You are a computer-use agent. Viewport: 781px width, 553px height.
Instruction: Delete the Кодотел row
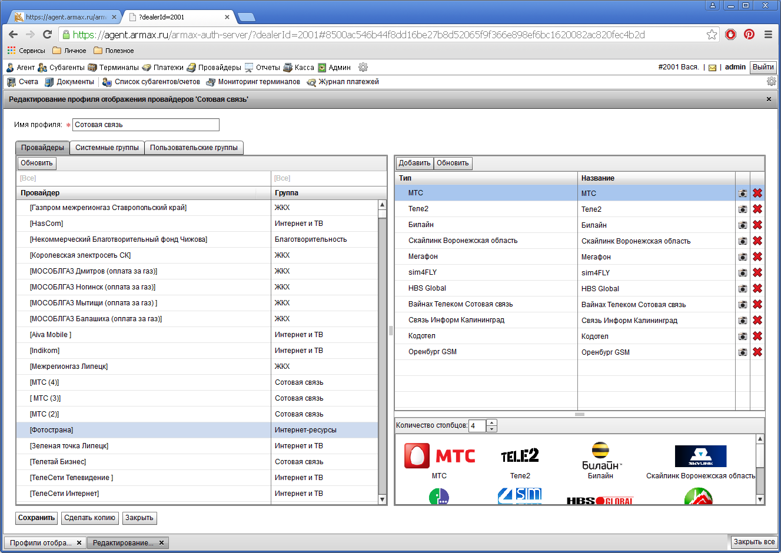coord(757,336)
